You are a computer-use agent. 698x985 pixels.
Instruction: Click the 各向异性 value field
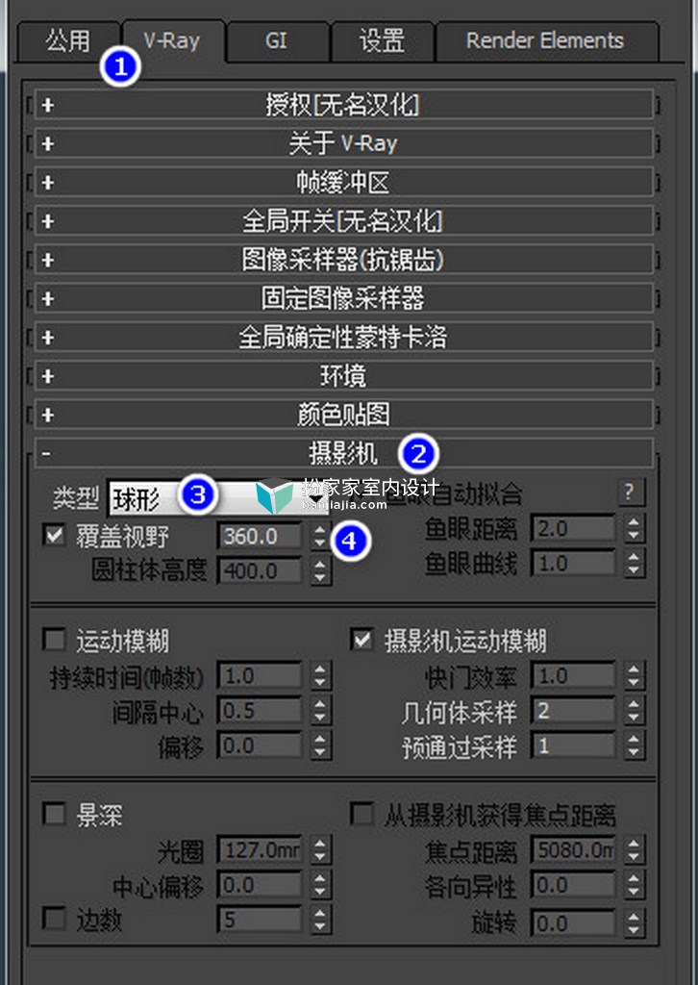pos(573,886)
